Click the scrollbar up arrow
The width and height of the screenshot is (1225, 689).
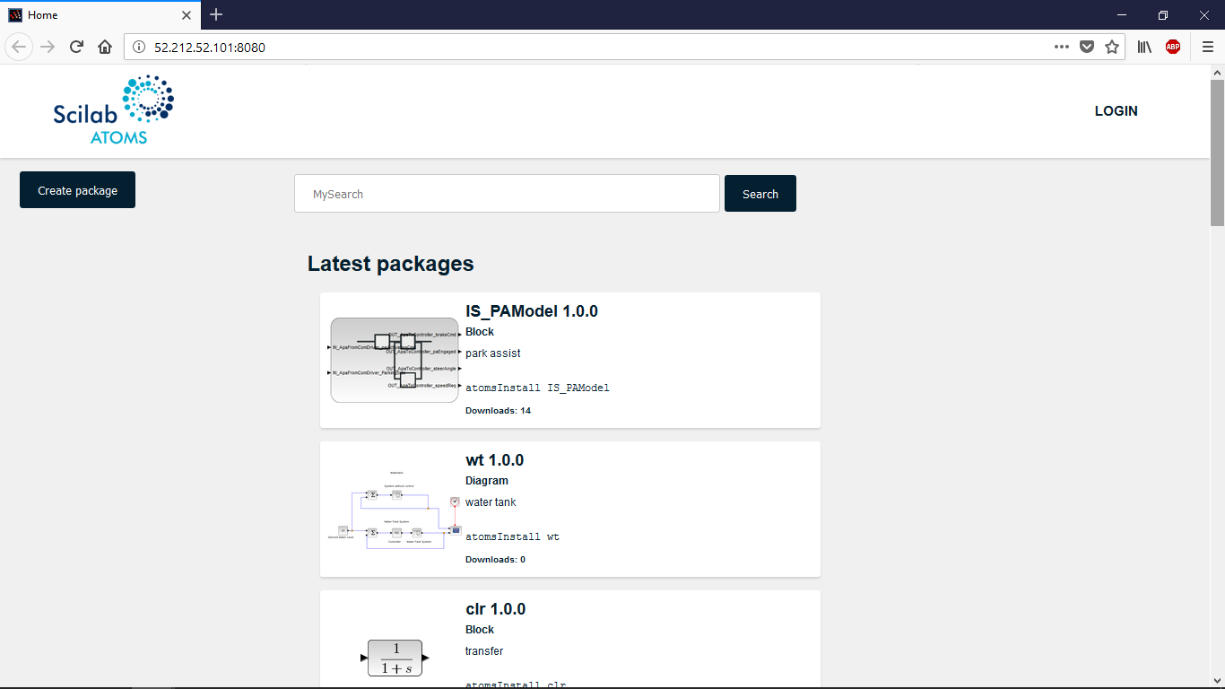[1217, 72]
